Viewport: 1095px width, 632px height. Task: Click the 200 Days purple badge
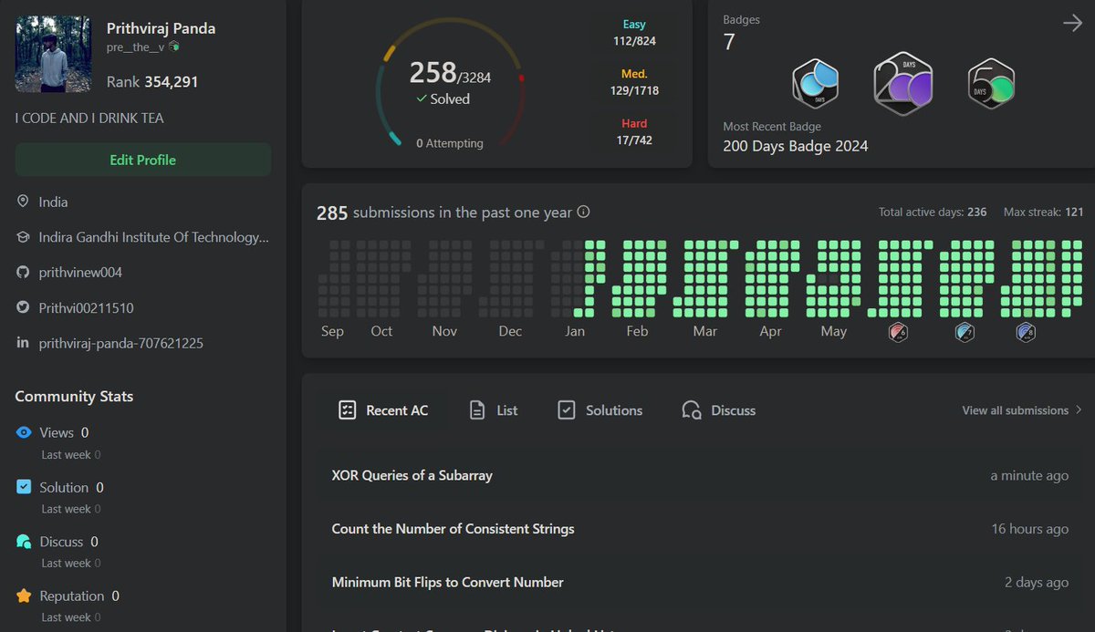903,83
